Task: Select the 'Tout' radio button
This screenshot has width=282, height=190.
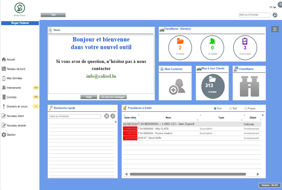Action: click(215, 108)
